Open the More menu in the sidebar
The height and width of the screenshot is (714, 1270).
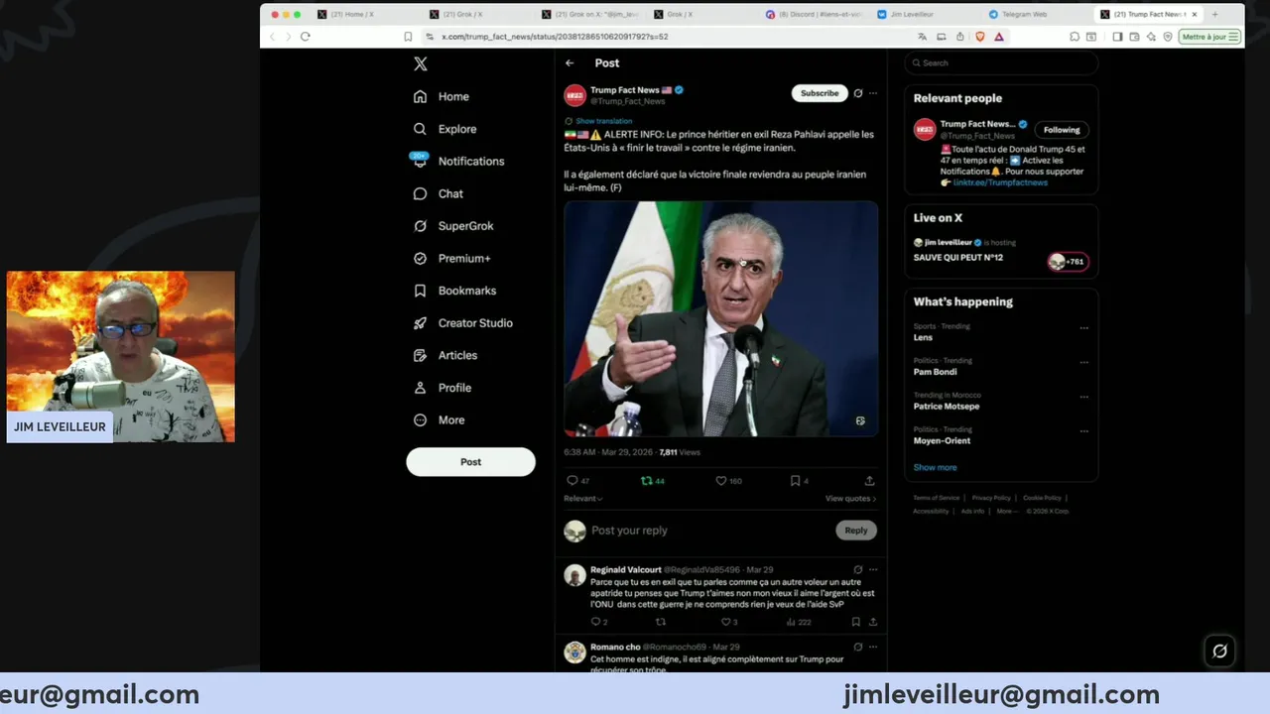(439, 420)
